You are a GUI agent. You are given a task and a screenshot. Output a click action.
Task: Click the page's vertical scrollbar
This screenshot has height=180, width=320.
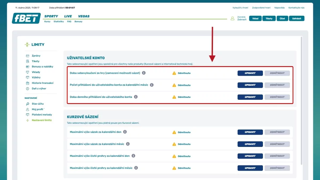(302, 101)
